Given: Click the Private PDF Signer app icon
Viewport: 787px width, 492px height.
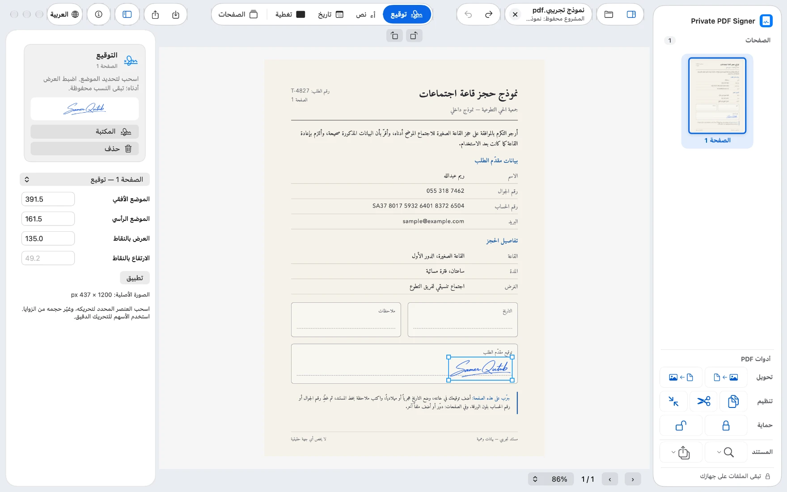Looking at the screenshot, I should [x=766, y=21].
